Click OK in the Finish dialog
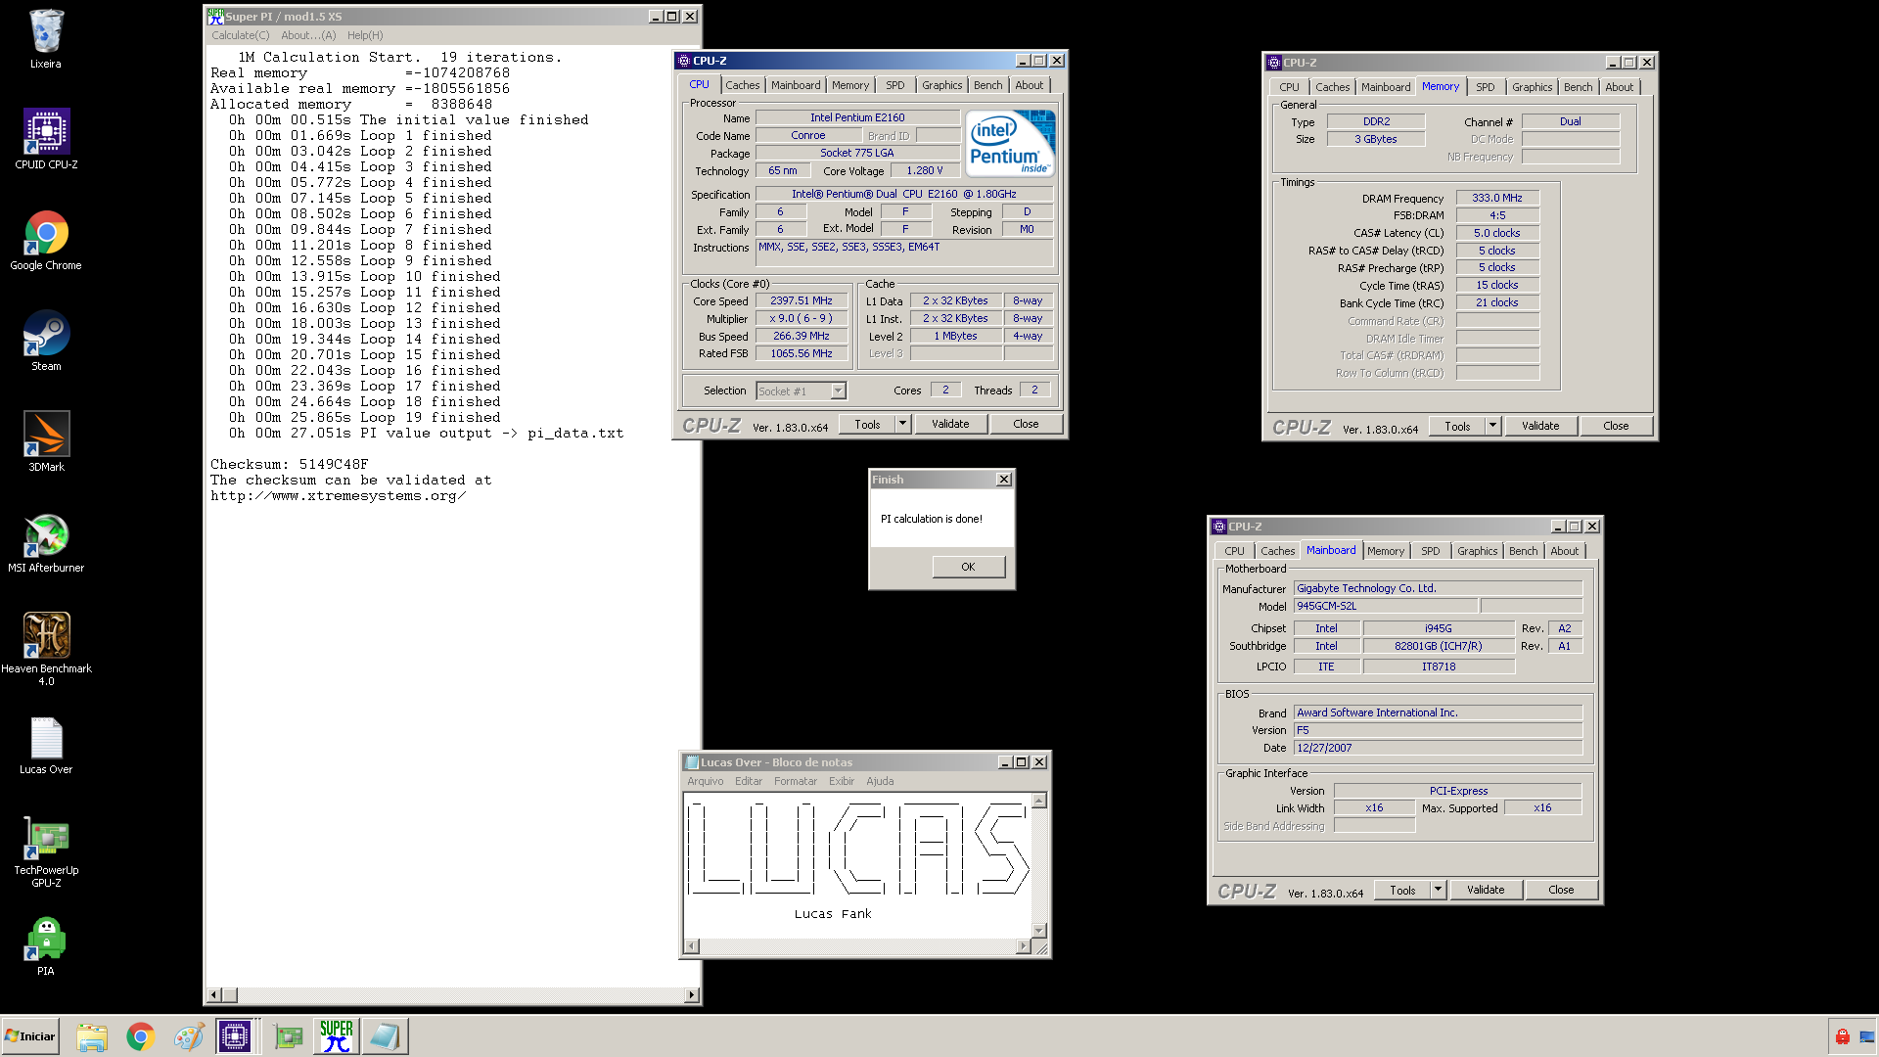The image size is (1879, 1057). (x=968, y=567)
